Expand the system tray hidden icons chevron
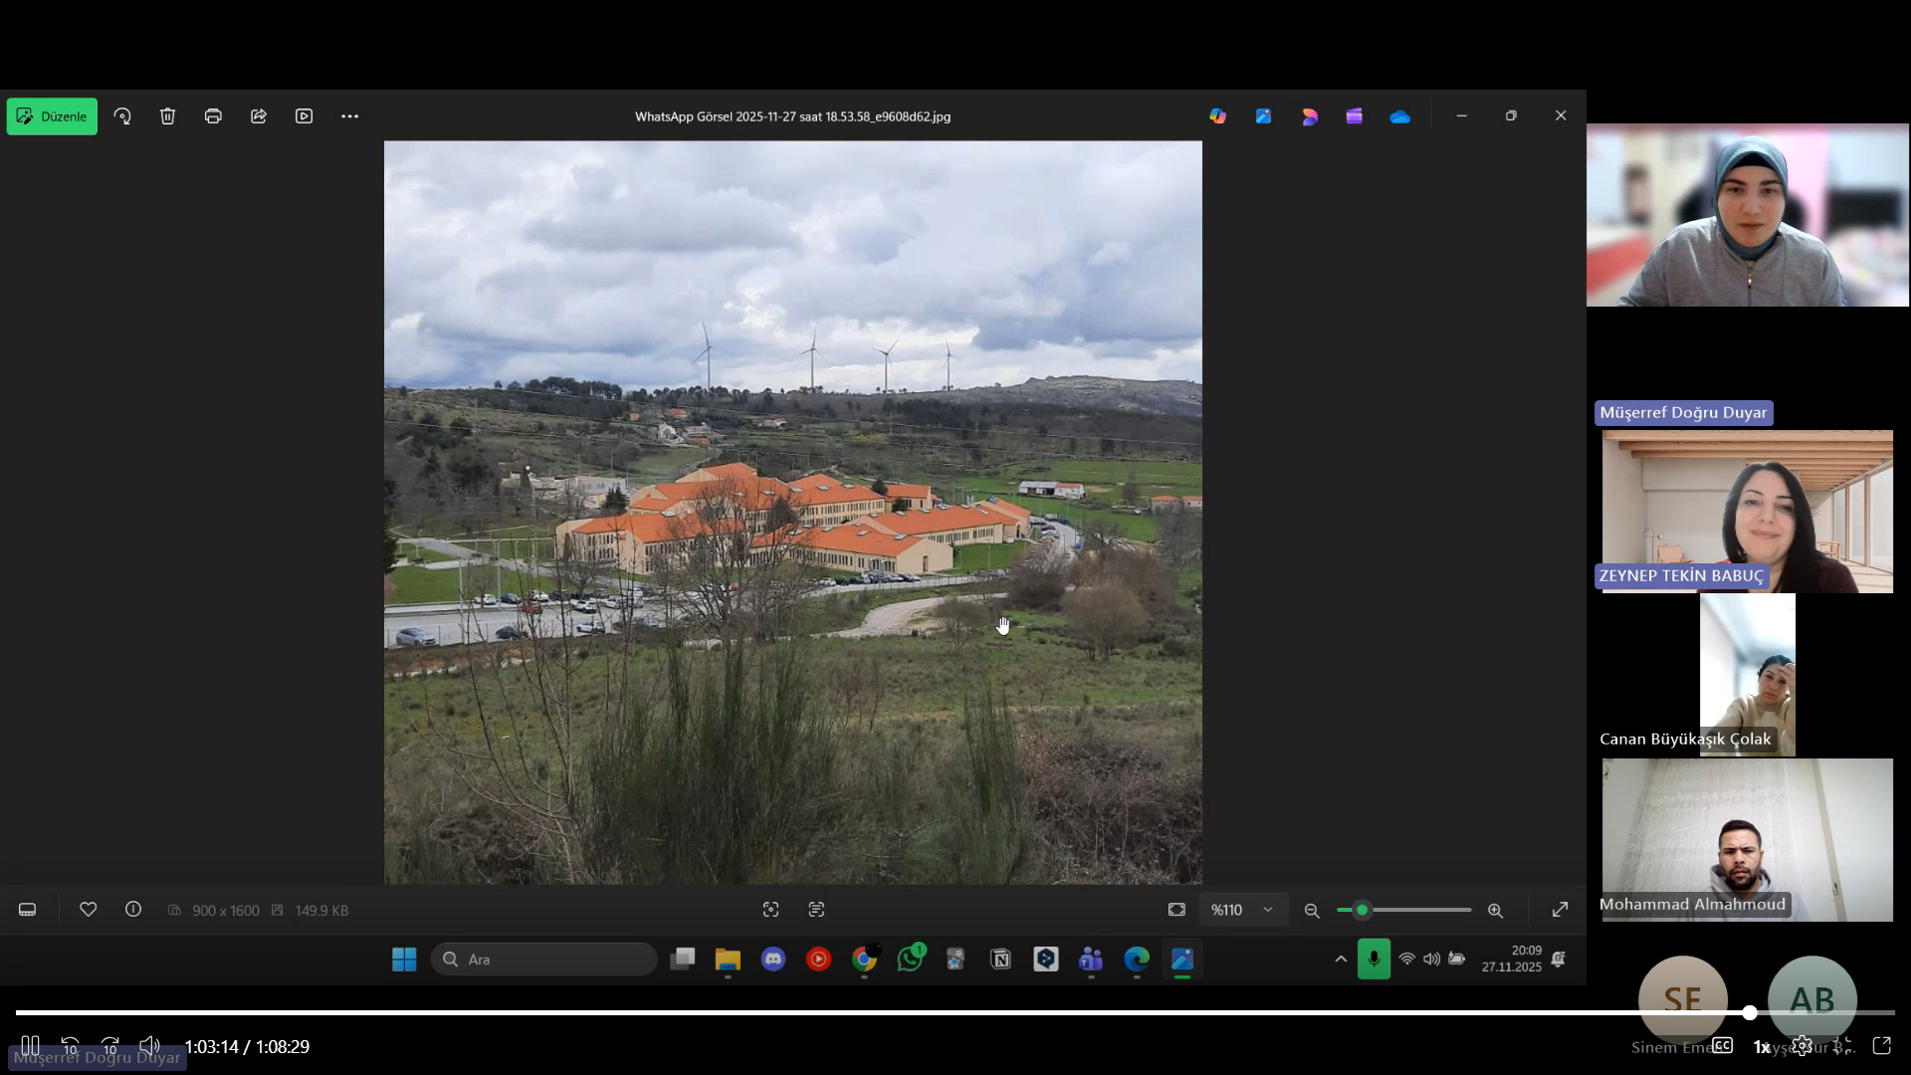This screenshot has width=1911, height=1075. pyautogui.click(x=1341, y=960)
